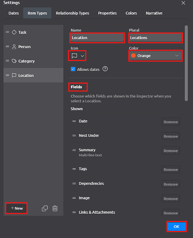This screenshot has width=193, height=238.
Task: Click the + New button
Action: coord(17,208)
